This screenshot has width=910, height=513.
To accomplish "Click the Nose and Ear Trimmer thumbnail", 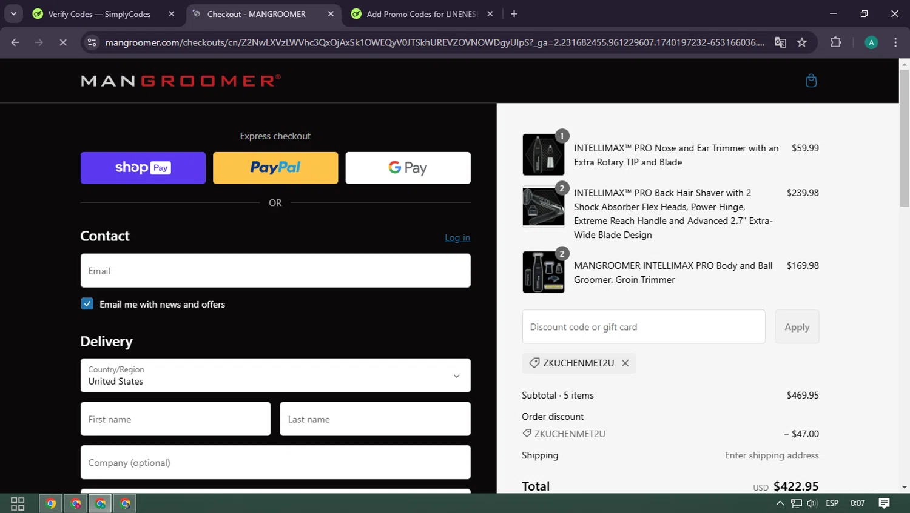I will coord(544,154).
